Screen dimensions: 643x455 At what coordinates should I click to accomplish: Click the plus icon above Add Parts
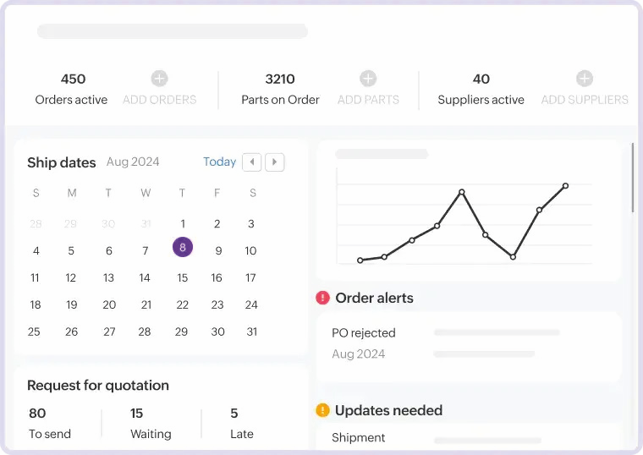pyautogui.click(x=368, y=79)
